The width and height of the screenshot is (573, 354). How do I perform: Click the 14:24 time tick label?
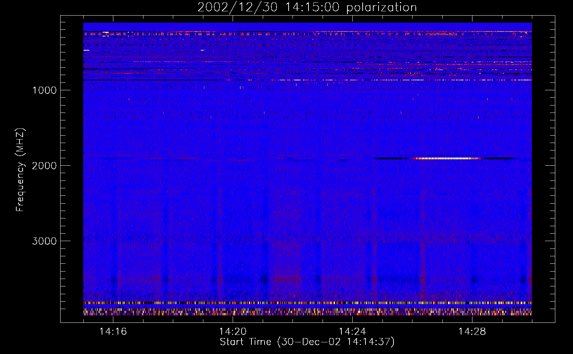352,332
